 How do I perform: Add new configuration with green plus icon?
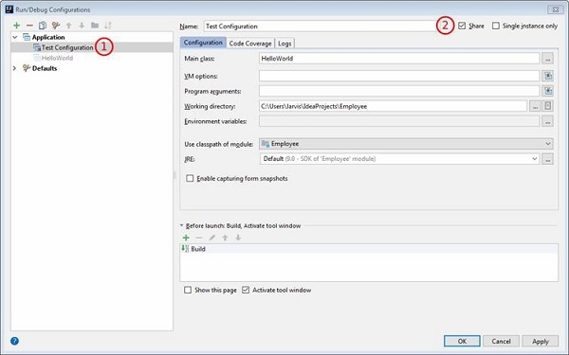click(x=16, y=26)
